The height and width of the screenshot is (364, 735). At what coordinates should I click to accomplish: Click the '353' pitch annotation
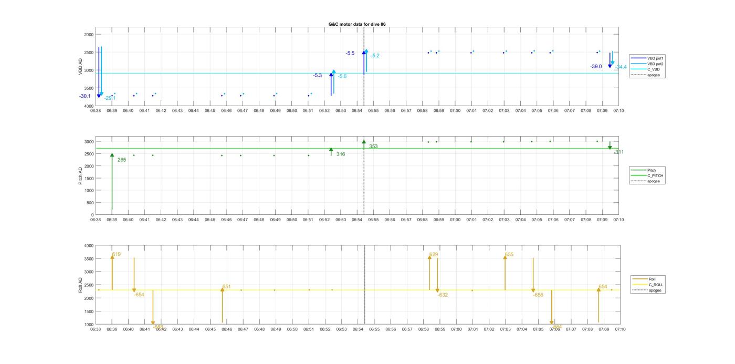373,147
